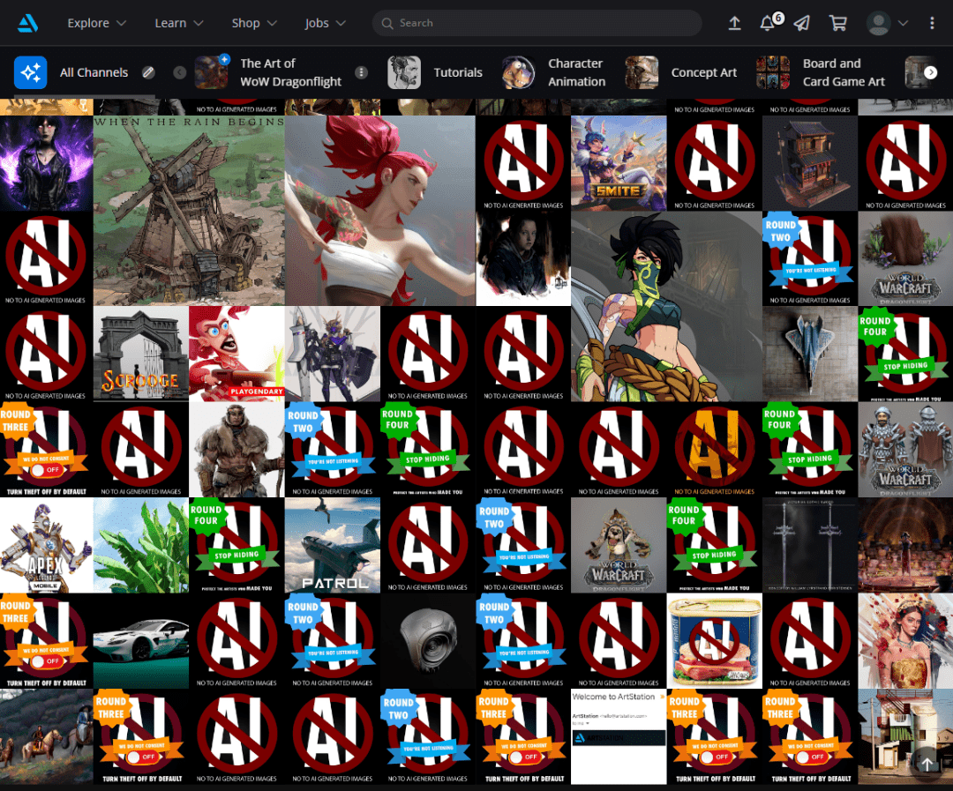953x791 pixels.
Task: Open the dark hooded figure sketch thumbnail
Action: pyautogui.click(x=523, y=258)
